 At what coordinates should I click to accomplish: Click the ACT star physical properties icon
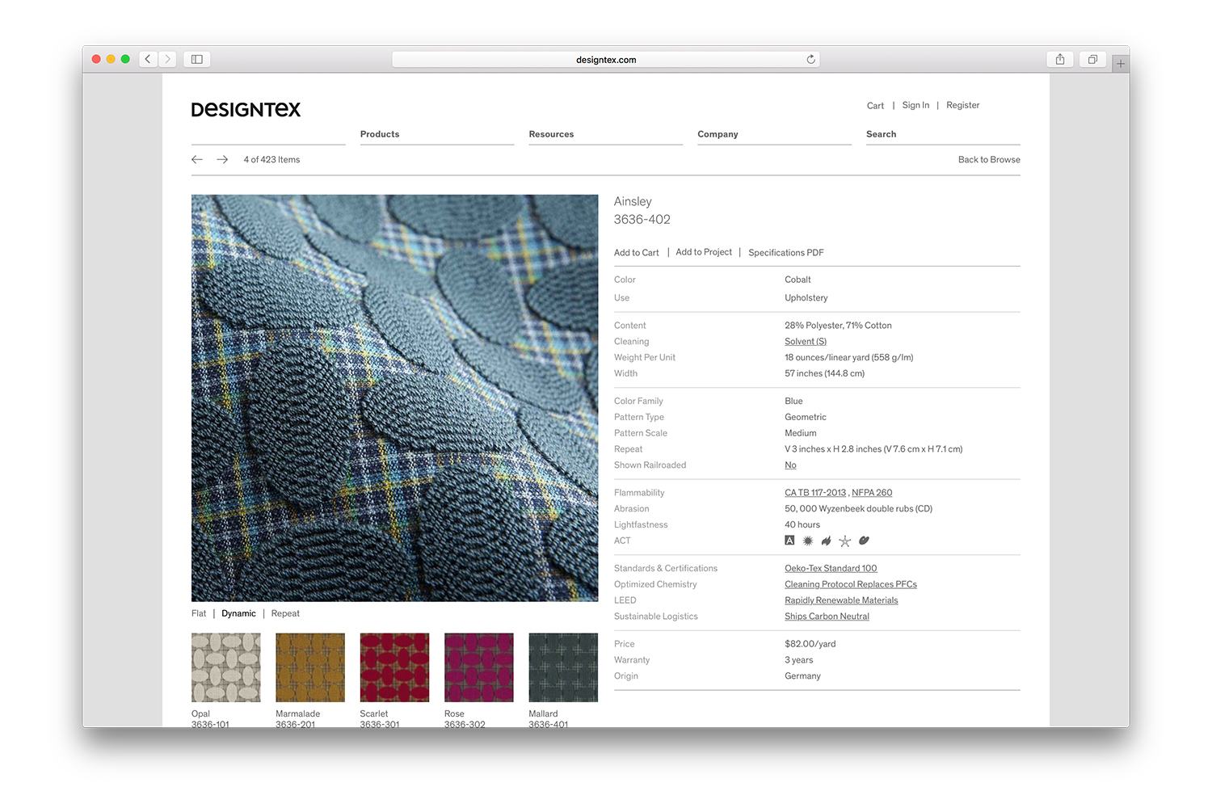(844, 541)
